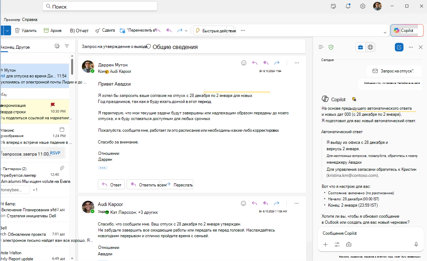The image size is (427, 261).
Task: Click the green shield icon in Copilot pane
Action: coord(331,47)
